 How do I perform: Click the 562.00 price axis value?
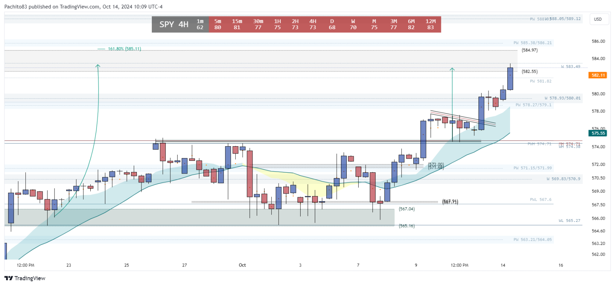click(598, 255)
